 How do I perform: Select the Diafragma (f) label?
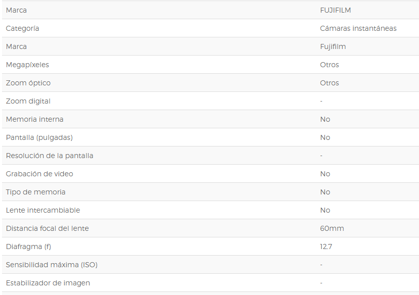tap(28, 247)
